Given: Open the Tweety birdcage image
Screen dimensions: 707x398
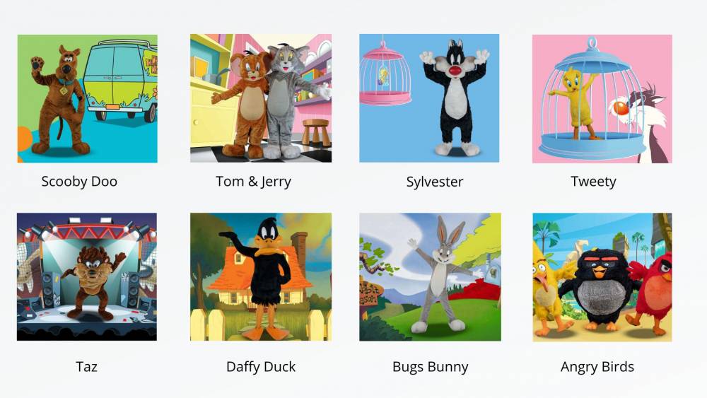Looking at the screenshot, I should pos(602,98).
